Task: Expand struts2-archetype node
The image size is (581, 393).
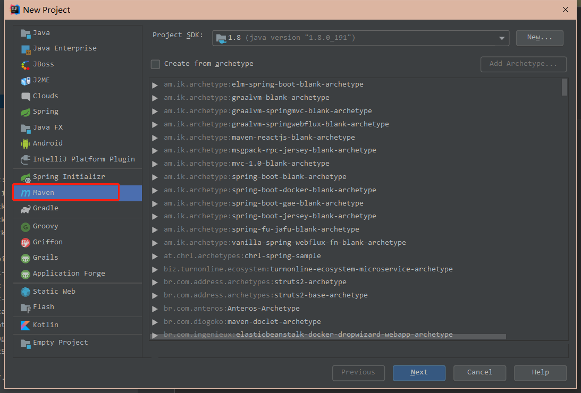Action: point(155,283)
